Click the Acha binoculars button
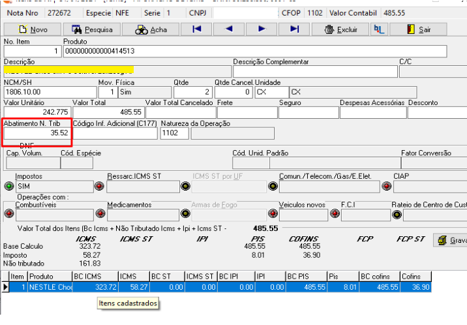 (x=151, y=29)
